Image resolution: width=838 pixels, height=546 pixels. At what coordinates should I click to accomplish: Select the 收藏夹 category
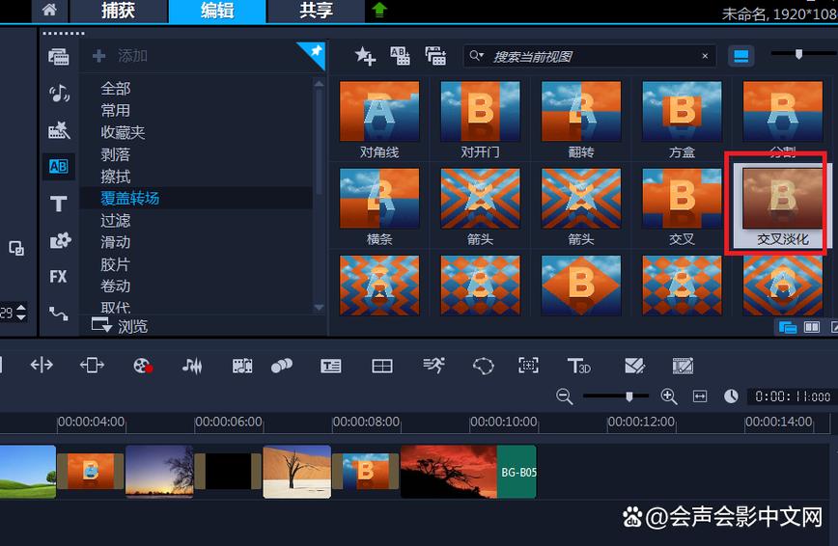click(x=123, y=132)
